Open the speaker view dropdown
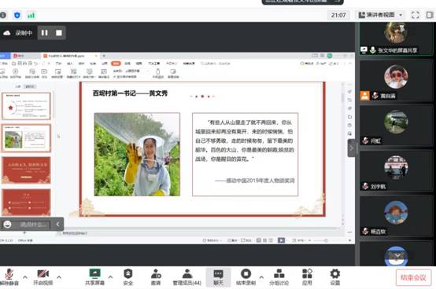This screenshot has width=436, height=289. point(380,15)
